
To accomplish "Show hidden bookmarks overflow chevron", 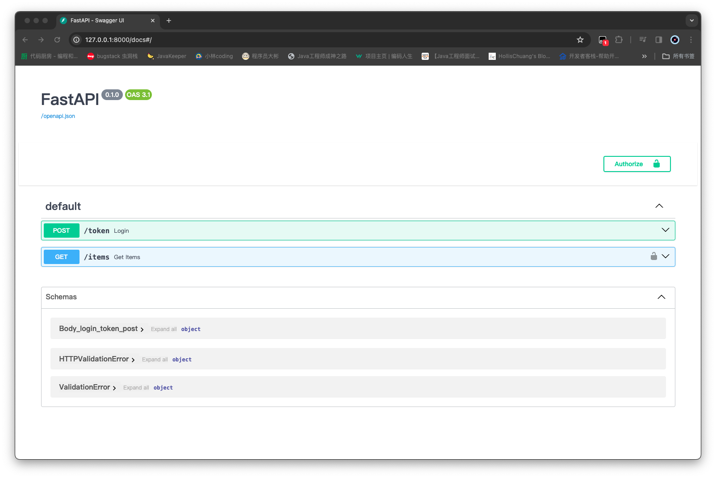I will [x=644, y=56].
